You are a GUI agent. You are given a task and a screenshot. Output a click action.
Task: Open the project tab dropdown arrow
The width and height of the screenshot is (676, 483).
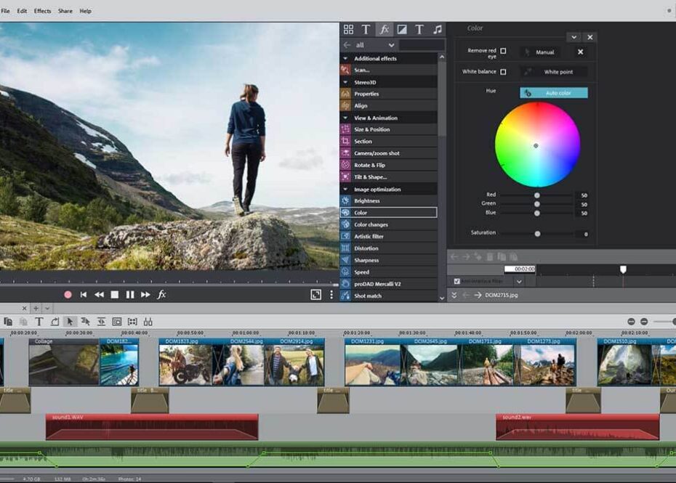(x=47, y=308)
